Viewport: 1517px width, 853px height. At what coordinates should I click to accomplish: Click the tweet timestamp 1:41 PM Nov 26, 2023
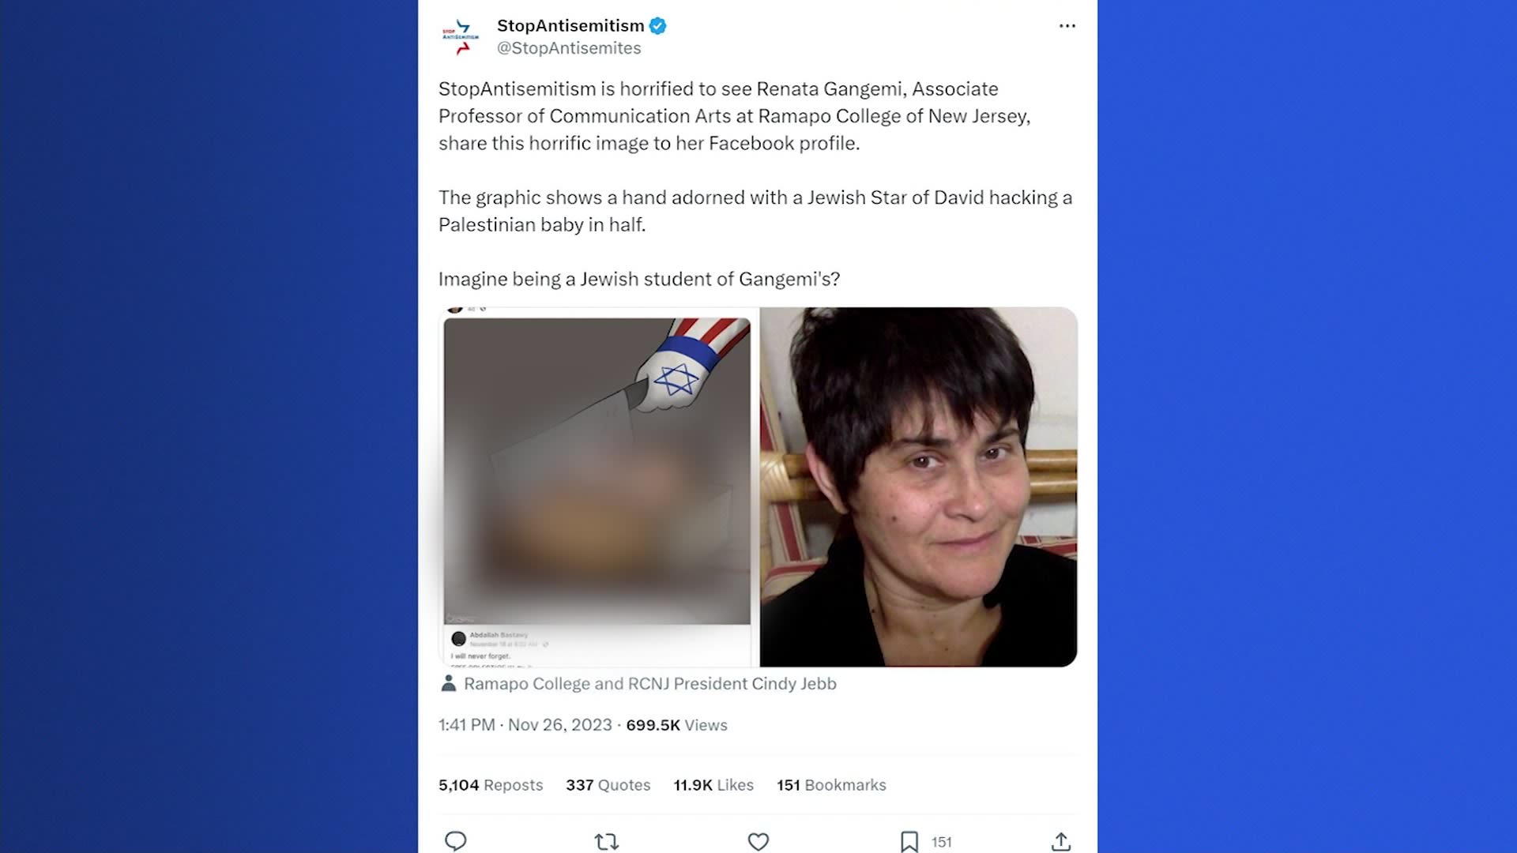coord(525,725)
